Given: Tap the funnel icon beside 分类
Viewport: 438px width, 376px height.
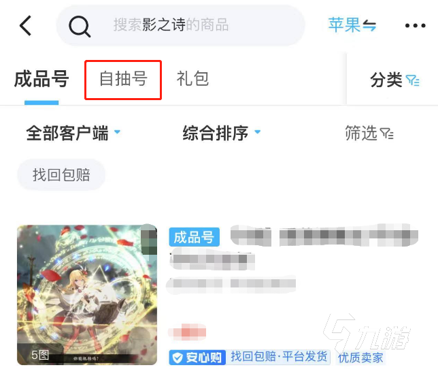Looking at the screenshot, I should 413,80.
